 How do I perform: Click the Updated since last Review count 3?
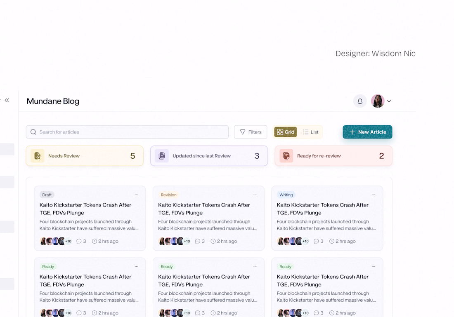tap(257, 156)
